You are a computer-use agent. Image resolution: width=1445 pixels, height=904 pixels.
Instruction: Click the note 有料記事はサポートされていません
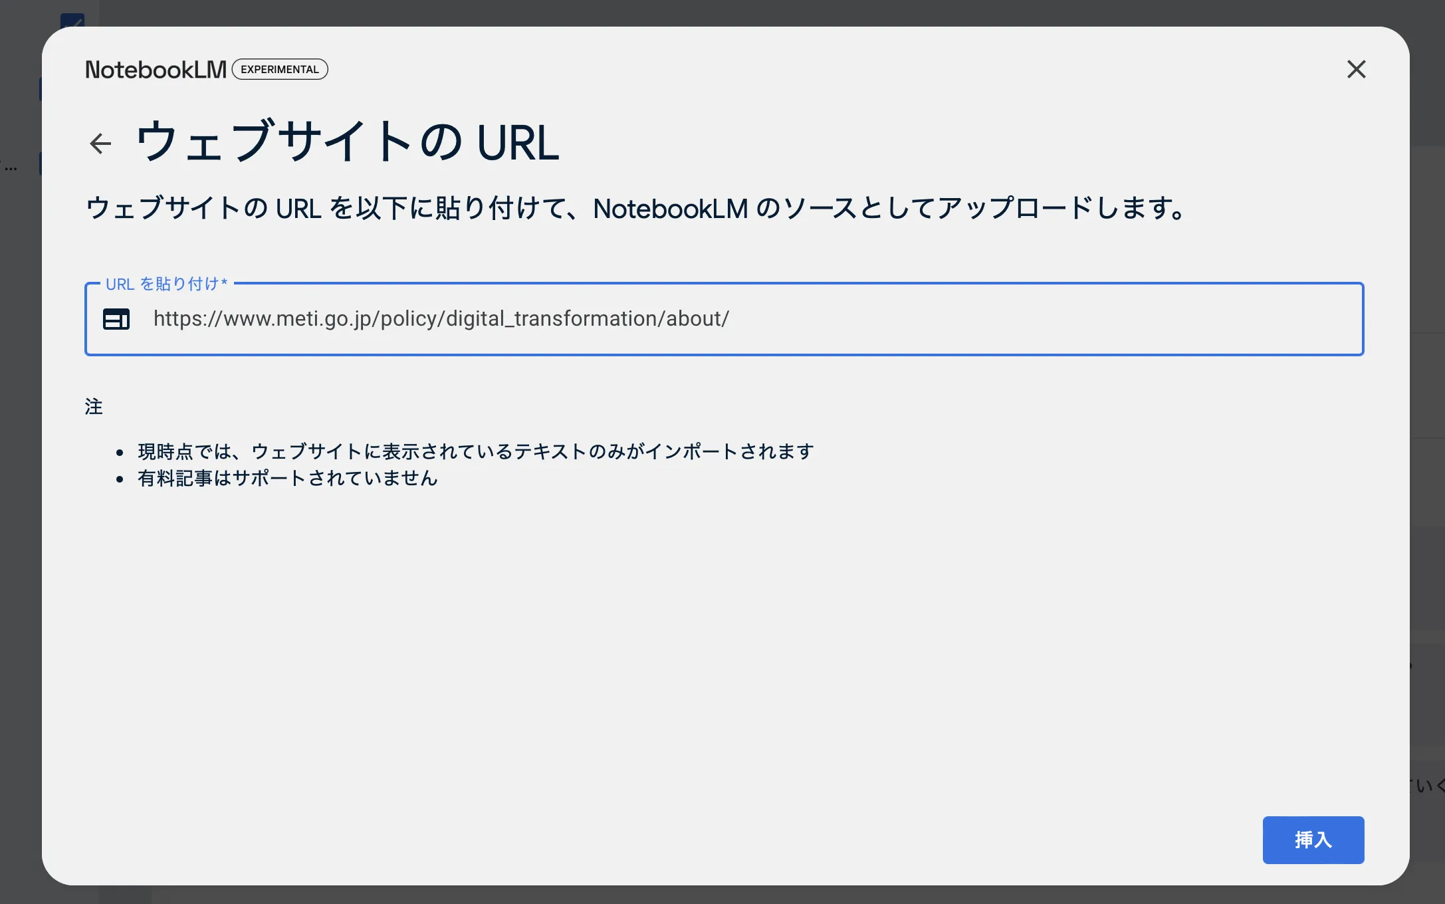[x=288, y=478]
